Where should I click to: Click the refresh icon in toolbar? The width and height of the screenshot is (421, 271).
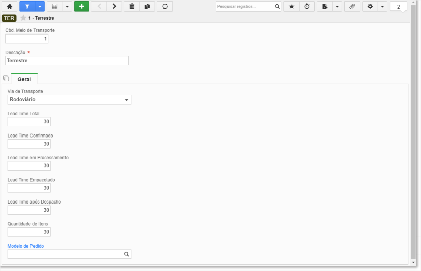(165, 7)
